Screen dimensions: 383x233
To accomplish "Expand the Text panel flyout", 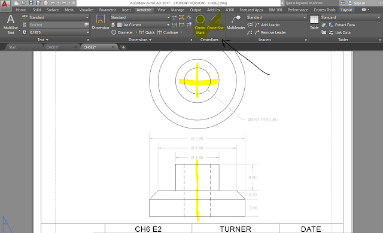I will click(x=42, y=39).
